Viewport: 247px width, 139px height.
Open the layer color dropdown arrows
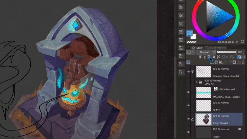(244, 57)
